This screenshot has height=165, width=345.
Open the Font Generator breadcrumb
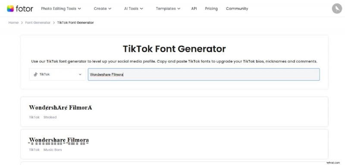point(38,22)
